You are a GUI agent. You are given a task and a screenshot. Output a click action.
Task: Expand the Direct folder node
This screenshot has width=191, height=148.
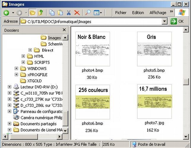point(30,50)
